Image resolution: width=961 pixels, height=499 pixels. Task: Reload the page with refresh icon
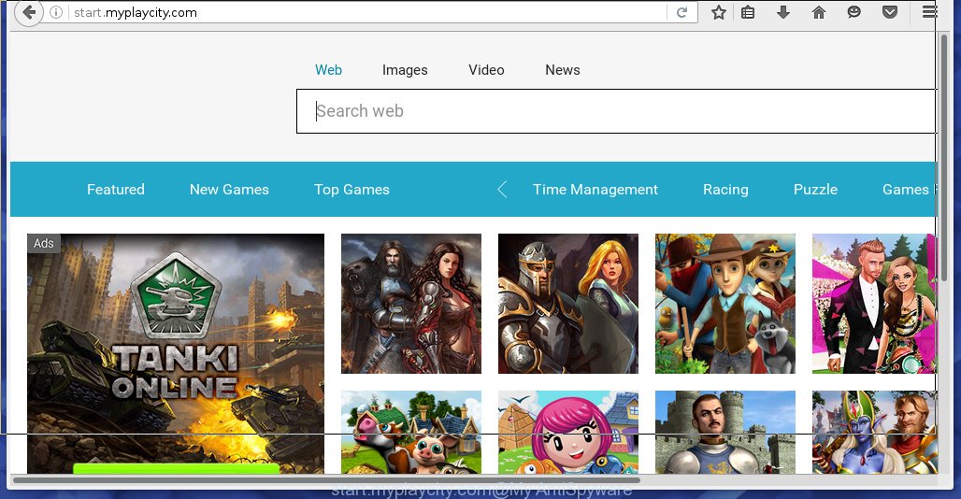681,12
